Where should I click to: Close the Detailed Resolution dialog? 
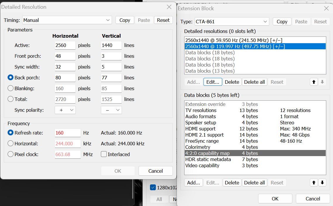pyautogui.click(x=169, y=7)
